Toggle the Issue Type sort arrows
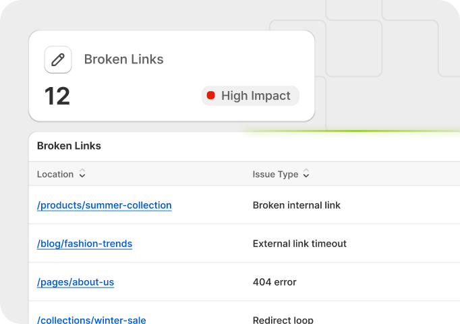This screenshot has height=324, width=460. click(306, 174)
